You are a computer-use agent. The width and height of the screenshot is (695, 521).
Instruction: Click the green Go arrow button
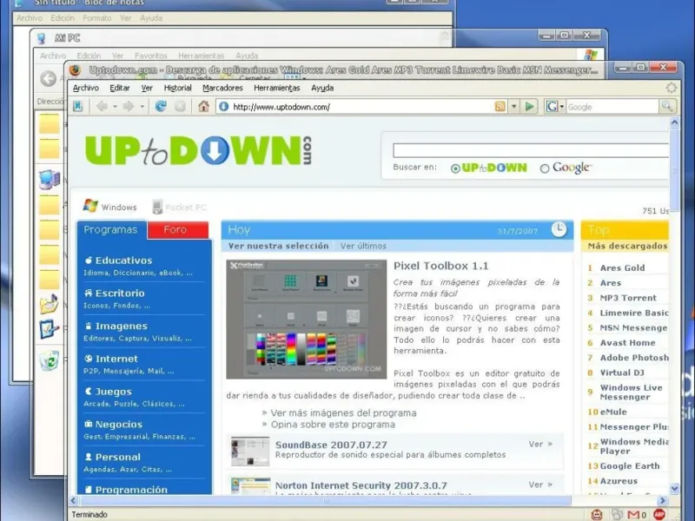click(529, 107)
